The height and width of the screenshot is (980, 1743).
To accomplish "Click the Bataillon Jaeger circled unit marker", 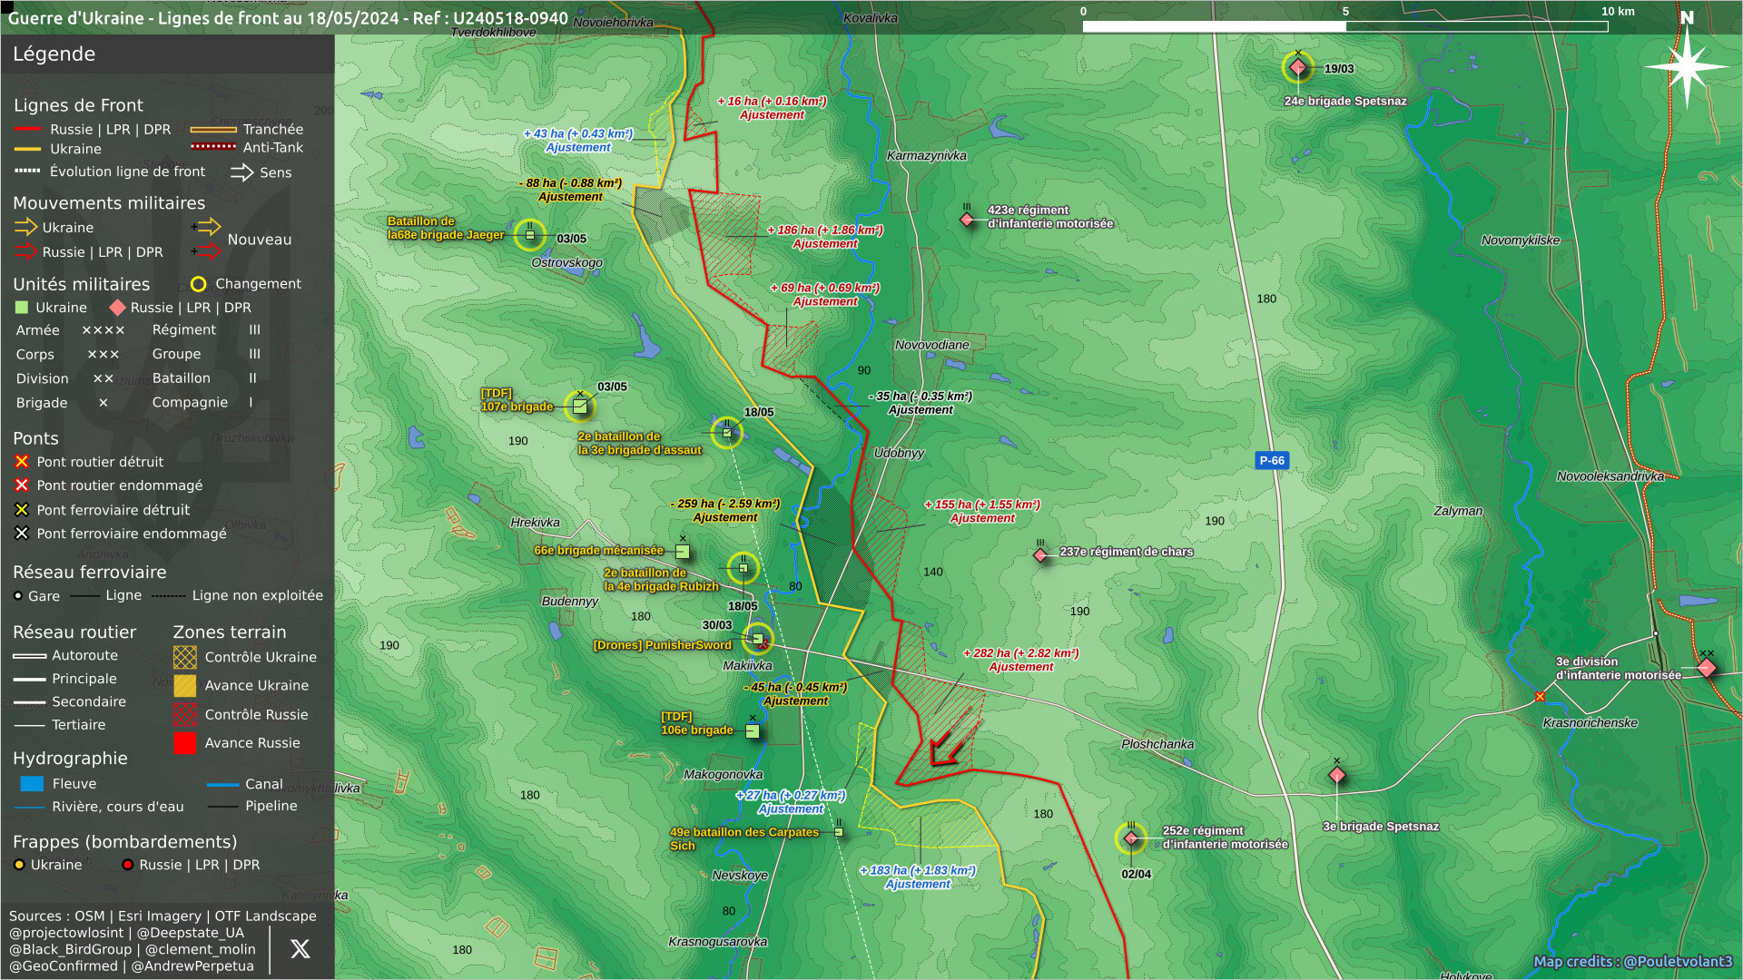I will click(x=530, y=235).
